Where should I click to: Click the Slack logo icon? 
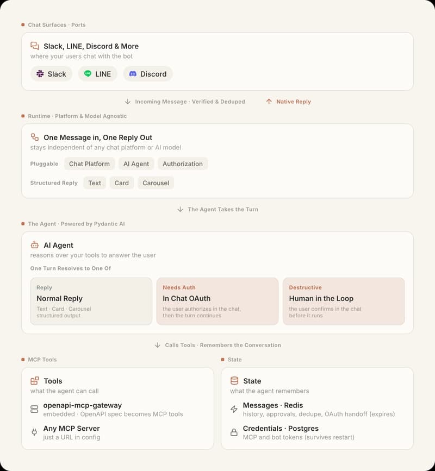coord(40,73)
